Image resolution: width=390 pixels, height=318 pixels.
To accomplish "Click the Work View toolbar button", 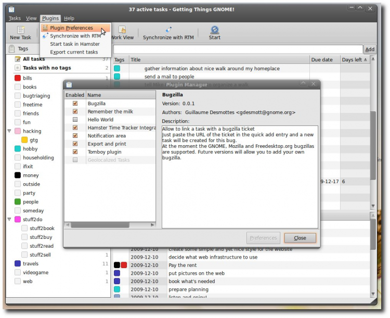I will 122,33.
